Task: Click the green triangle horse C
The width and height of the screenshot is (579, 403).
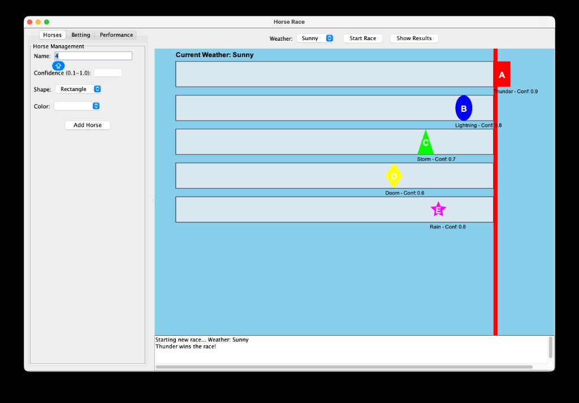Action: click(425, 142)
